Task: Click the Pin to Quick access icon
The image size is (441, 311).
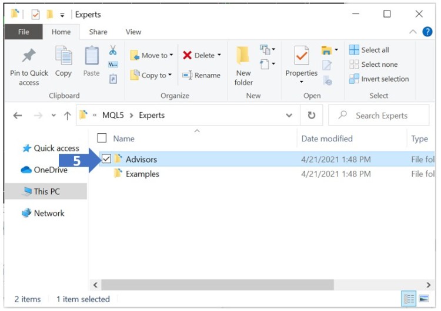Action: tap(28, 57)
